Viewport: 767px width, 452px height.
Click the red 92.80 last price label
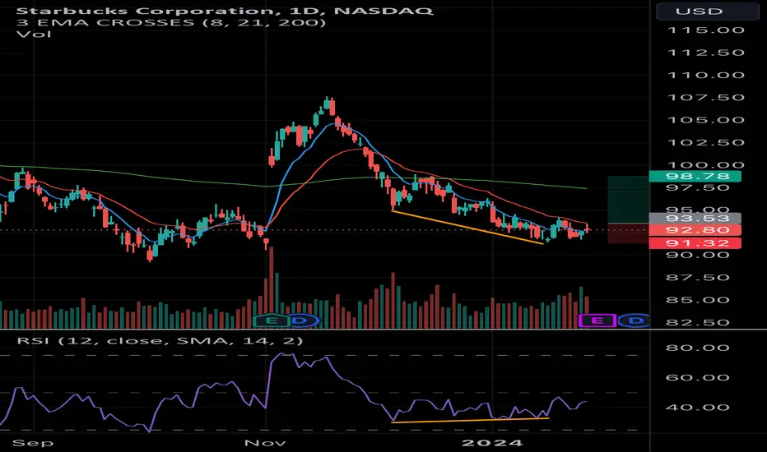pyautogui.click(x=695, y=230)
